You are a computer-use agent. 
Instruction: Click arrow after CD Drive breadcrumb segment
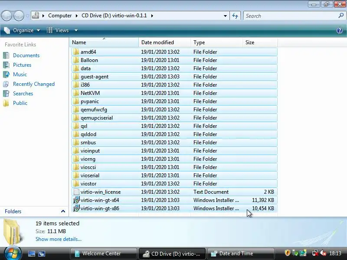152,16
